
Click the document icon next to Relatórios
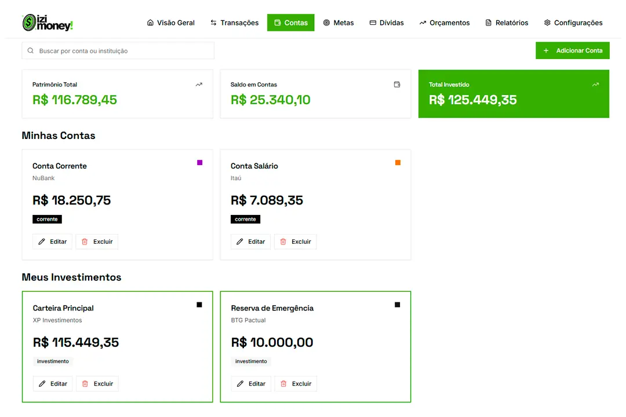(x=488, y=23)
